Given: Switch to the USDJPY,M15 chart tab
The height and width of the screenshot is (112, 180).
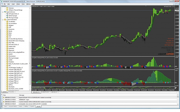Looking at the screenshot, I should click(45, 92).
